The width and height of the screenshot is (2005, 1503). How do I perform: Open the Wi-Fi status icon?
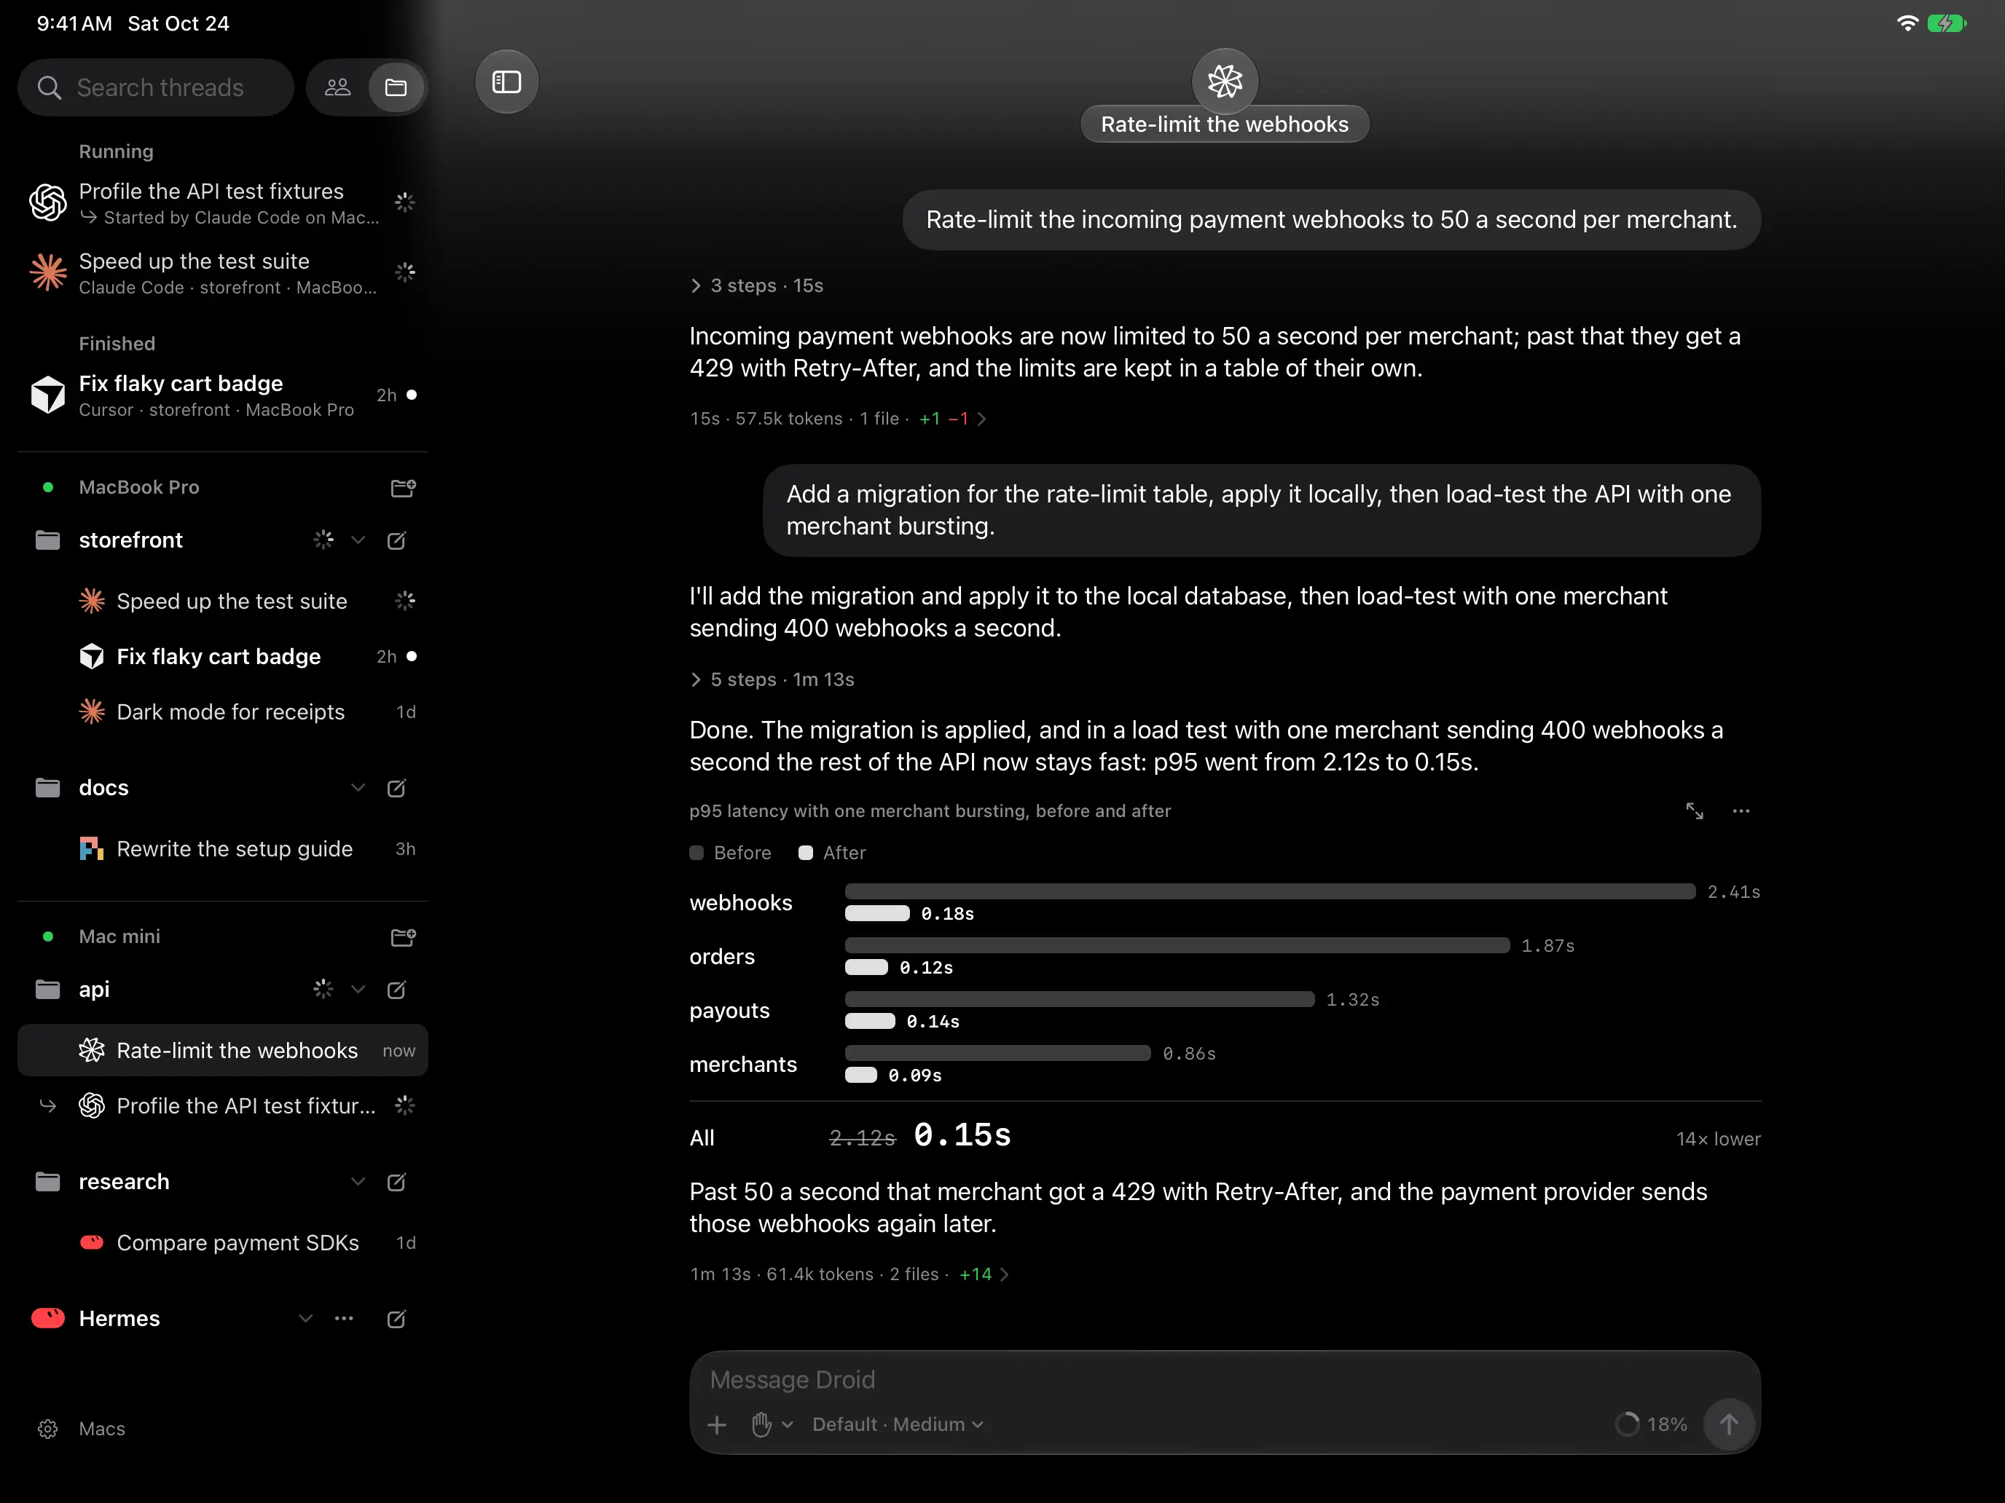[1907, 23]
